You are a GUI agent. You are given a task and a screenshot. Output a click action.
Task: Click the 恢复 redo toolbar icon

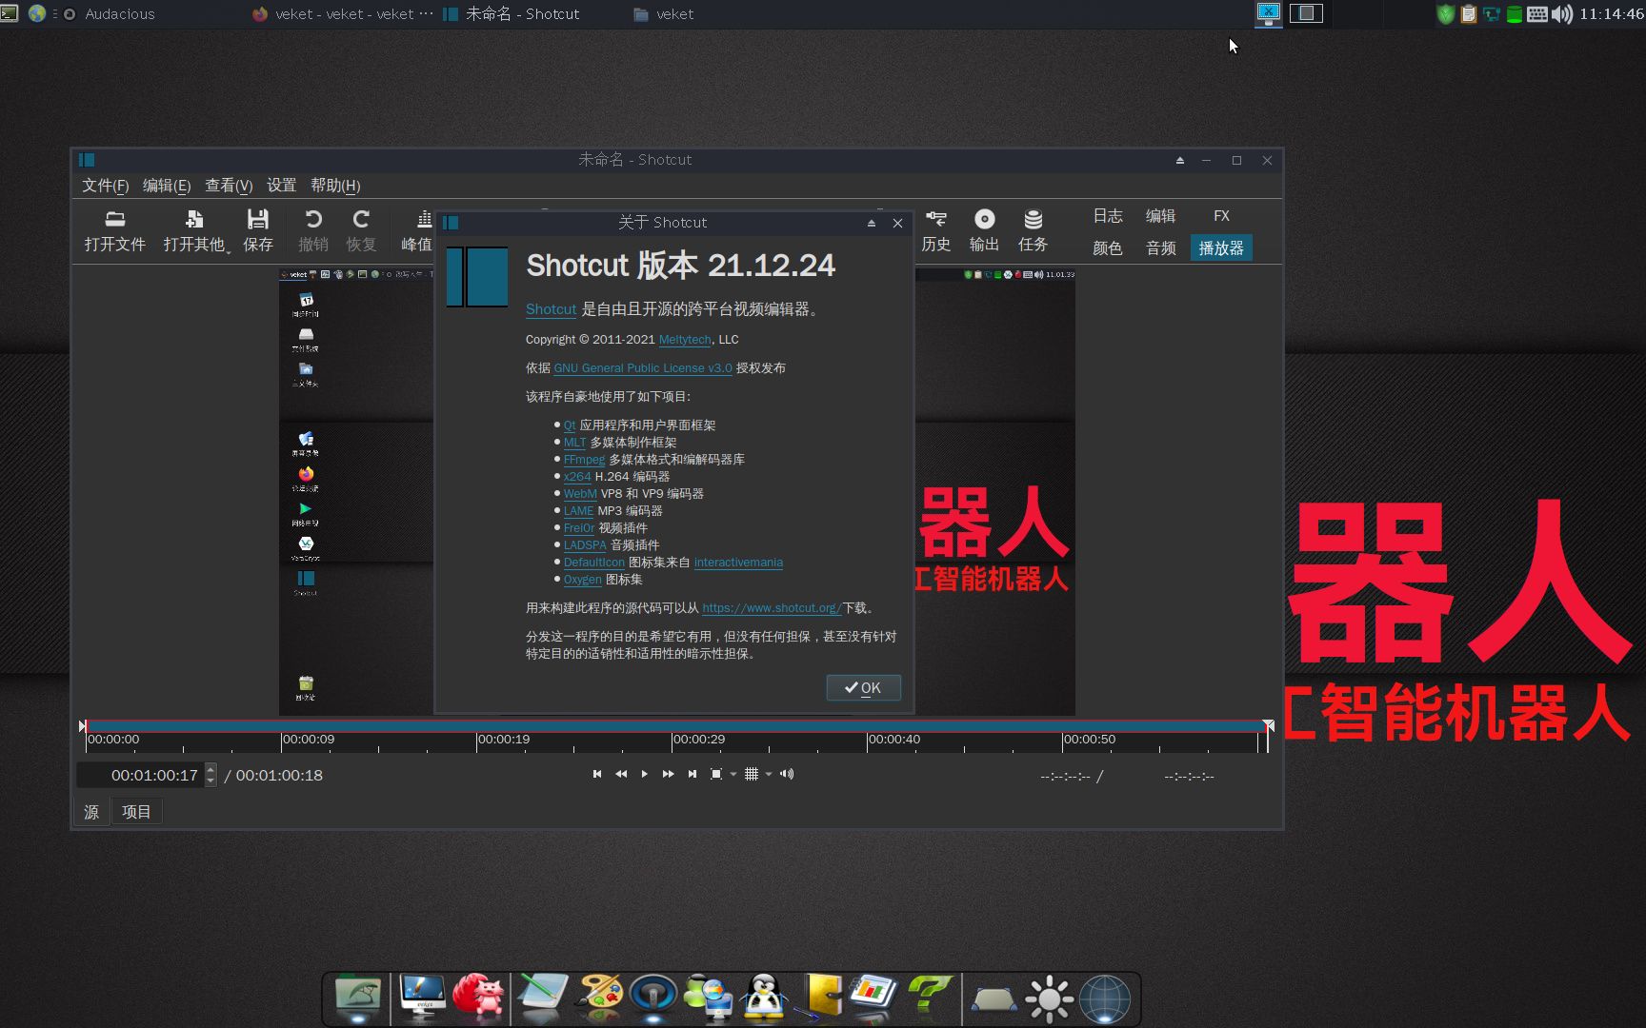point(361,231)
